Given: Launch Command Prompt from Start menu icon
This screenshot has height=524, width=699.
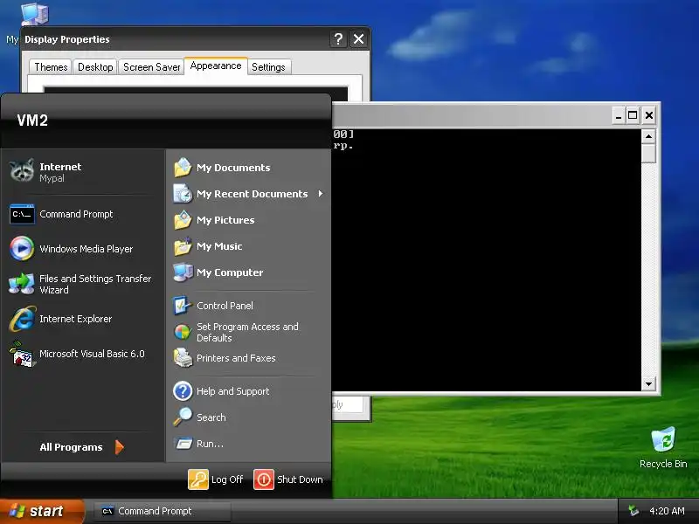Looking at the screenshot, I should click(x=22, y=214).
